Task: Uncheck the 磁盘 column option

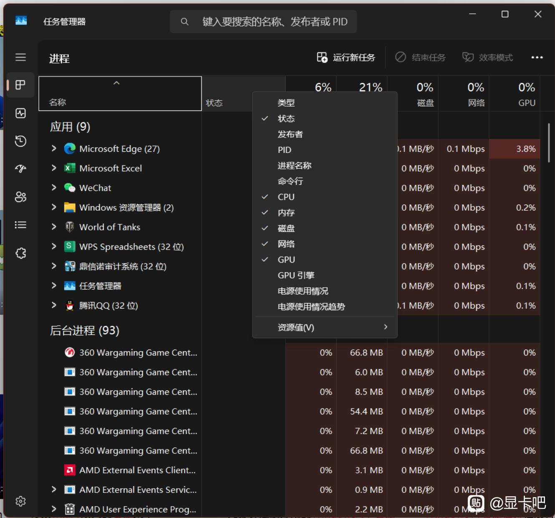Action: 324,228
